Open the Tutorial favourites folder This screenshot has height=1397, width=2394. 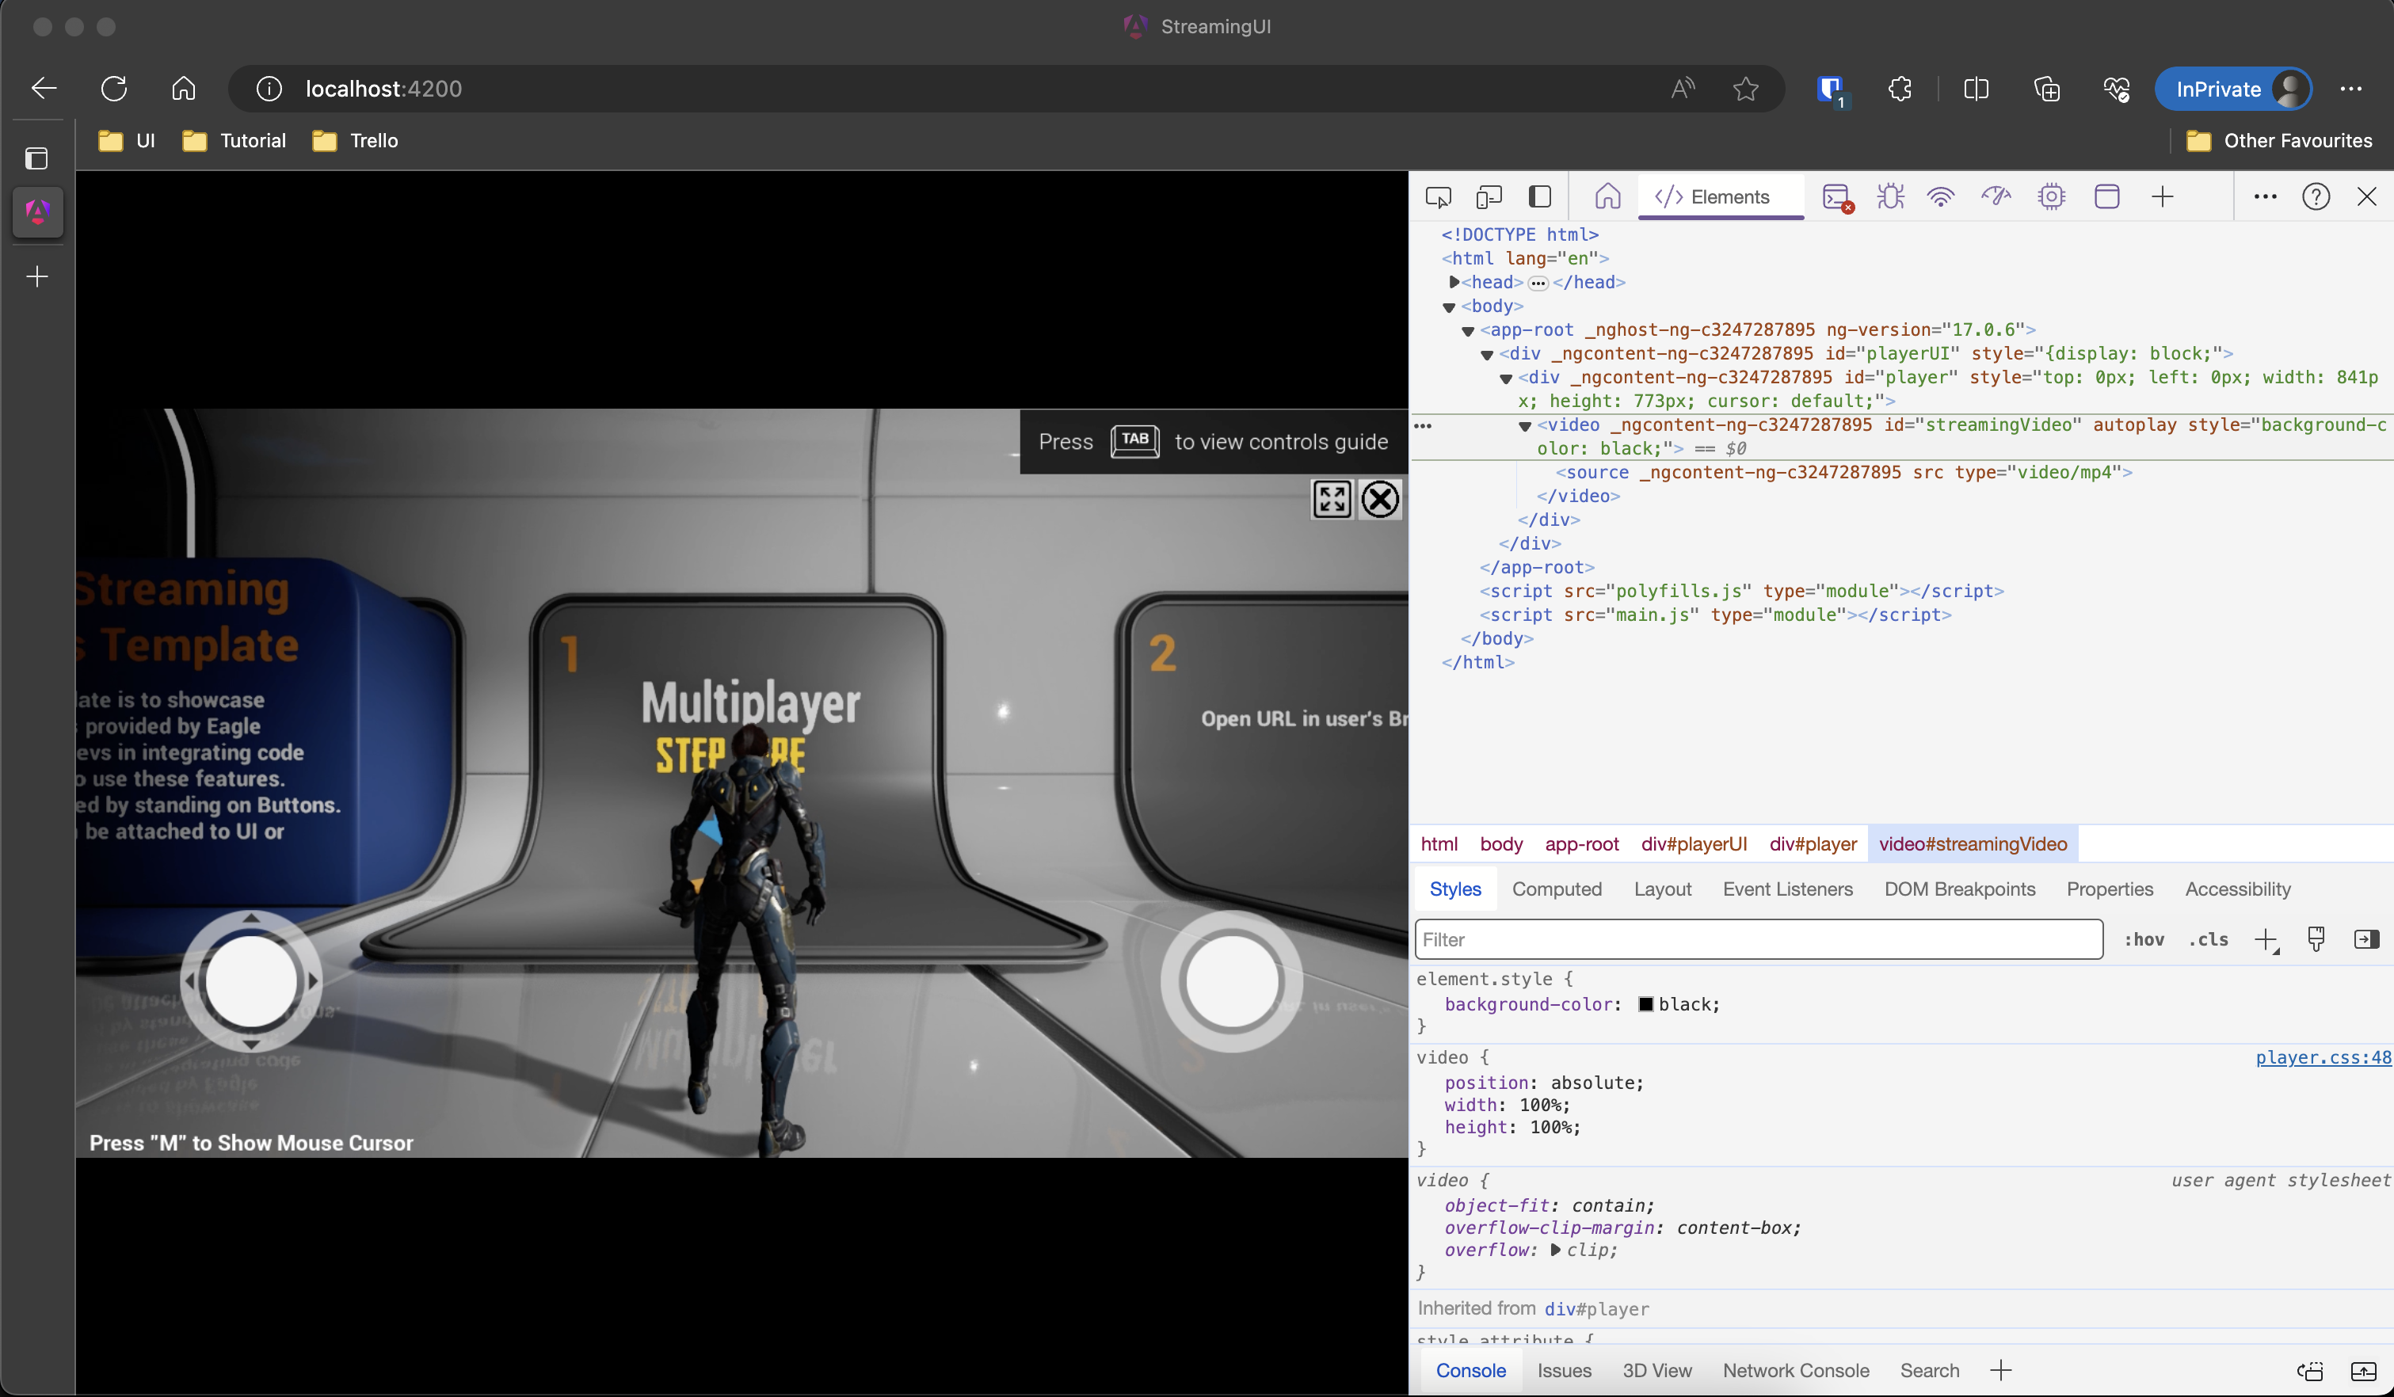coord(234,140)
